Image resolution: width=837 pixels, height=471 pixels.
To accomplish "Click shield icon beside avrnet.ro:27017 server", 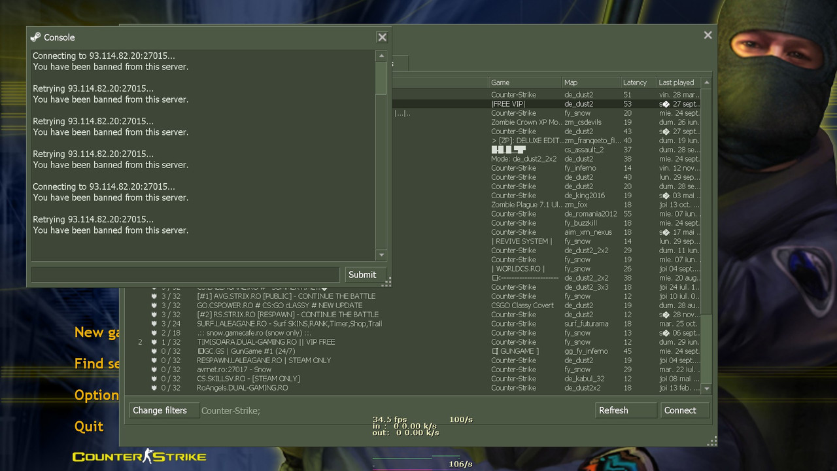I will click(x=154, y=370).
